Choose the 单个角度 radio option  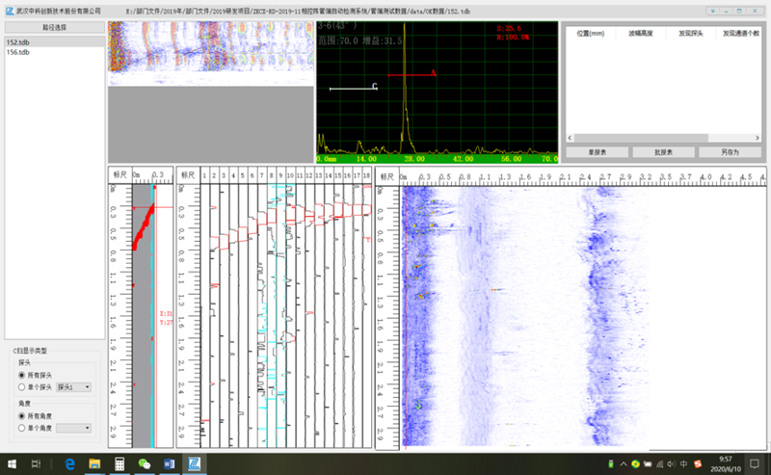tap(22, 427)
